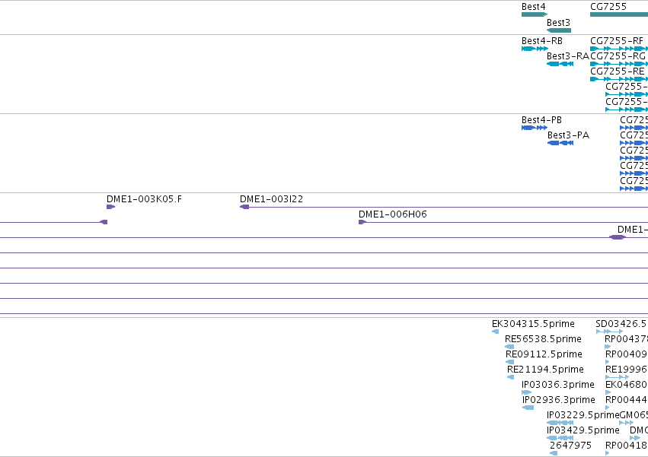The width and height of the screenshot is (648, 457).
Task: Select the Best3-PA protein feature
Action: pos(560,143)
